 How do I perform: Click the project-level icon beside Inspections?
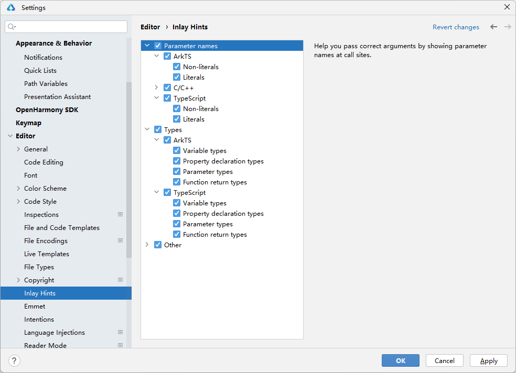click(120, 214)
